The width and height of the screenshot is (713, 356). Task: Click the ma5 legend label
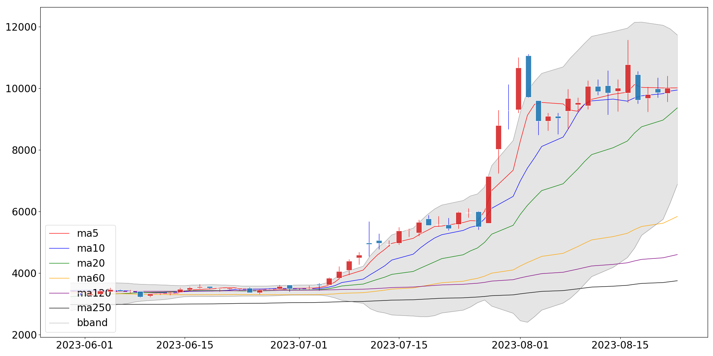pos(87,234)
